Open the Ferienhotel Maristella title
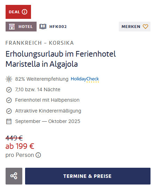Screen dimensions: 154x188 [61, 59]
